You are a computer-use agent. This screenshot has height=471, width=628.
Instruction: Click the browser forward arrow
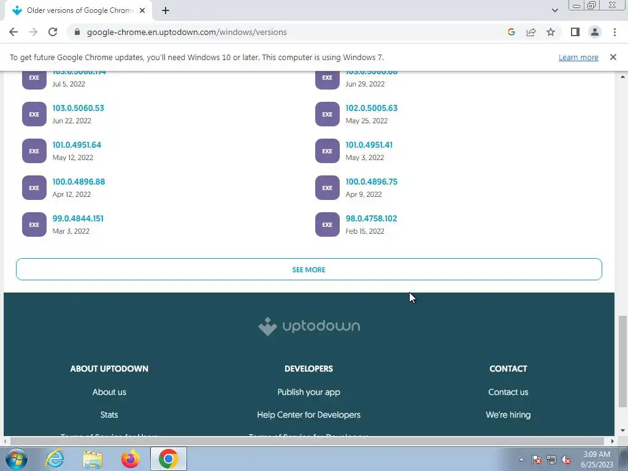pos(33,32)
